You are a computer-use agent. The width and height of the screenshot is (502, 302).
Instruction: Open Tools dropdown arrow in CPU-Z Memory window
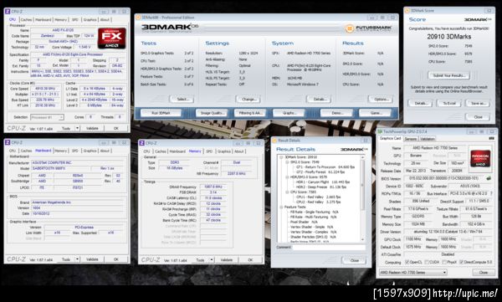[x=212, y=259]
